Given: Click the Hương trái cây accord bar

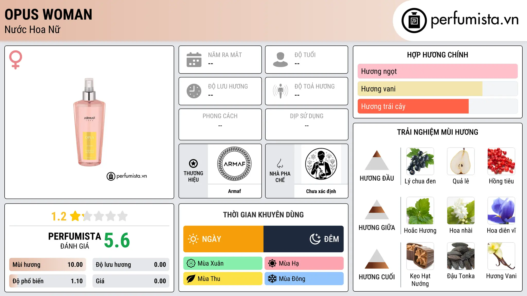Looking at the screenshot, I should pyautogui.click(x=437, y=106).
